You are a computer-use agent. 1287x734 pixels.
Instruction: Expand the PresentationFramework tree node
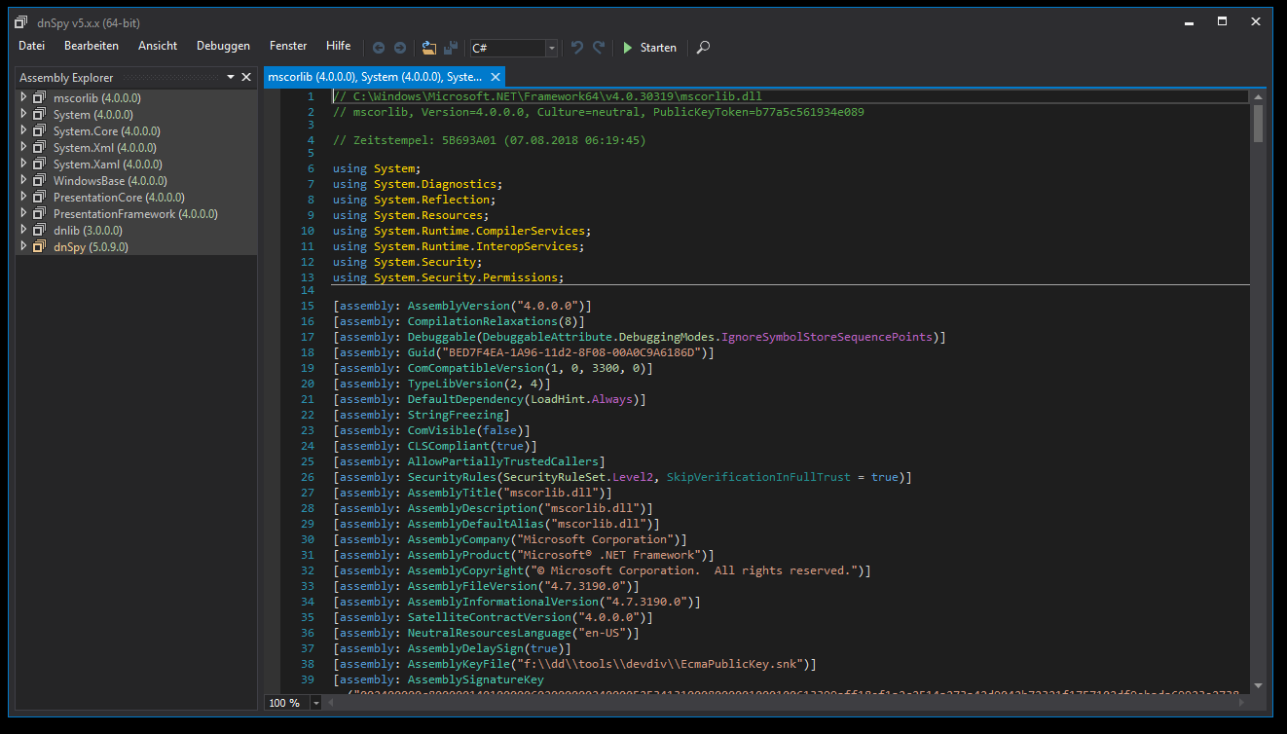click(24, 213)
